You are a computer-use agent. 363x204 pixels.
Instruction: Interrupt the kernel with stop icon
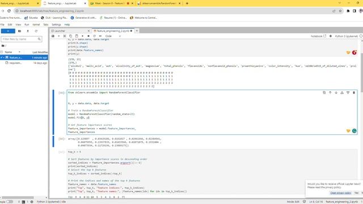[88, 36]
